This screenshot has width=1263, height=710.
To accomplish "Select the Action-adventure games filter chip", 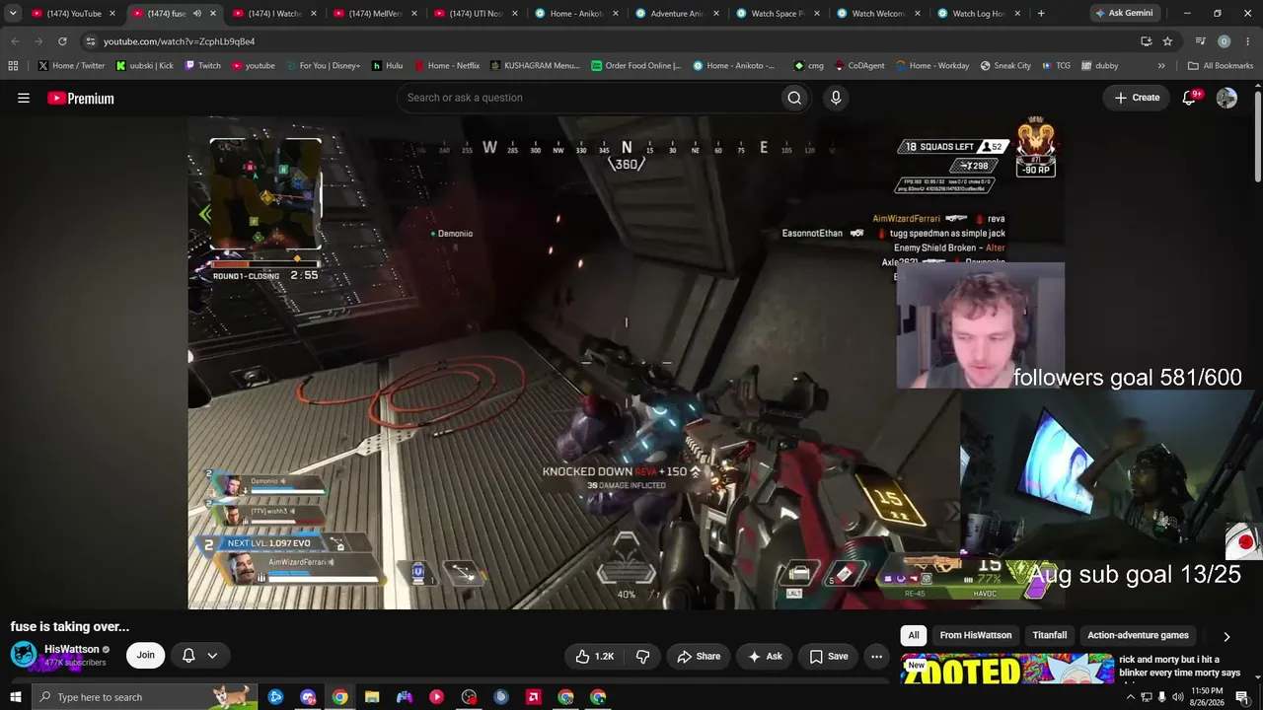I will (1138, 636).
